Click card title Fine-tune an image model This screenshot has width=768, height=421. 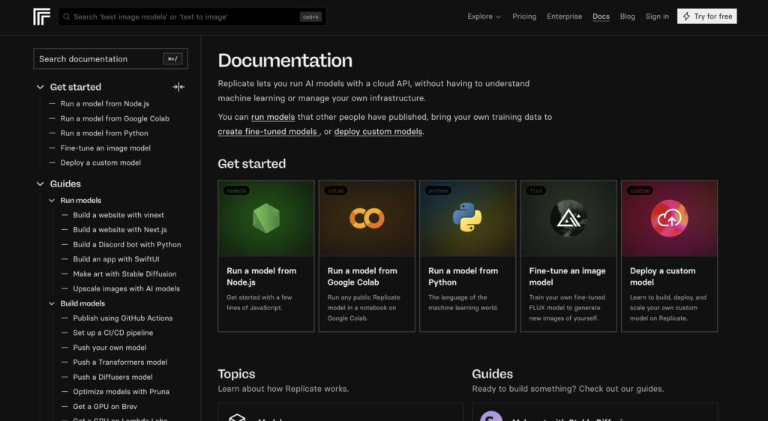(x=567, y=276)
